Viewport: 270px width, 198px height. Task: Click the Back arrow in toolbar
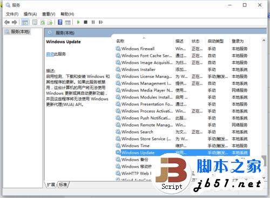(x=7, y=22)
